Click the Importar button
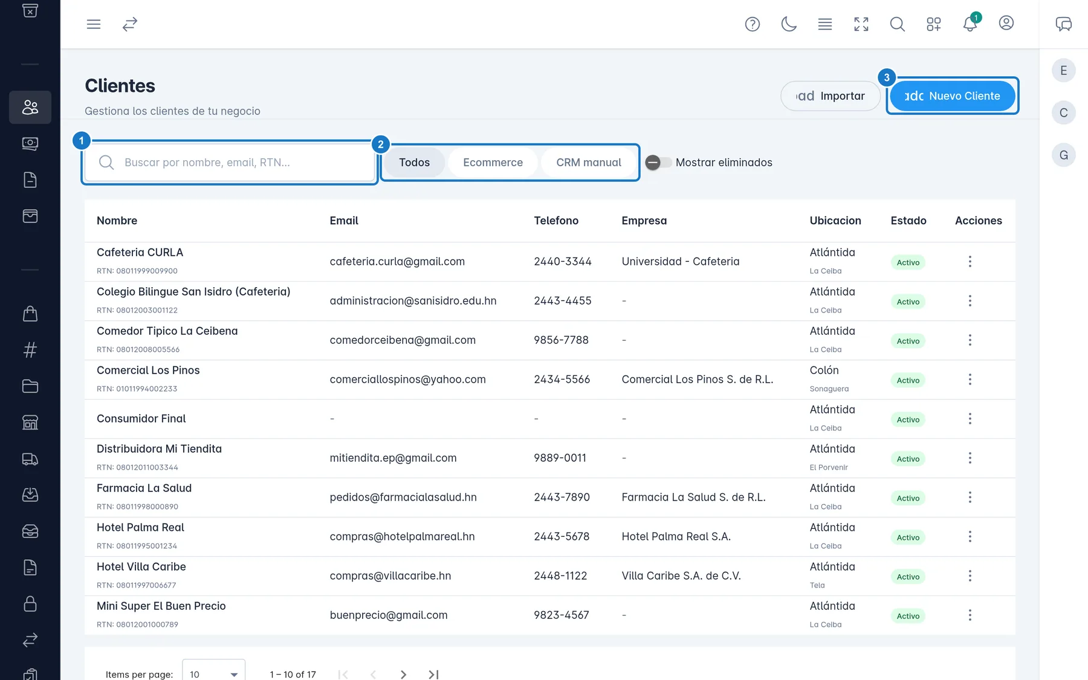The image size is (1088, 680). pyautogui.click(x=831, y=96)
